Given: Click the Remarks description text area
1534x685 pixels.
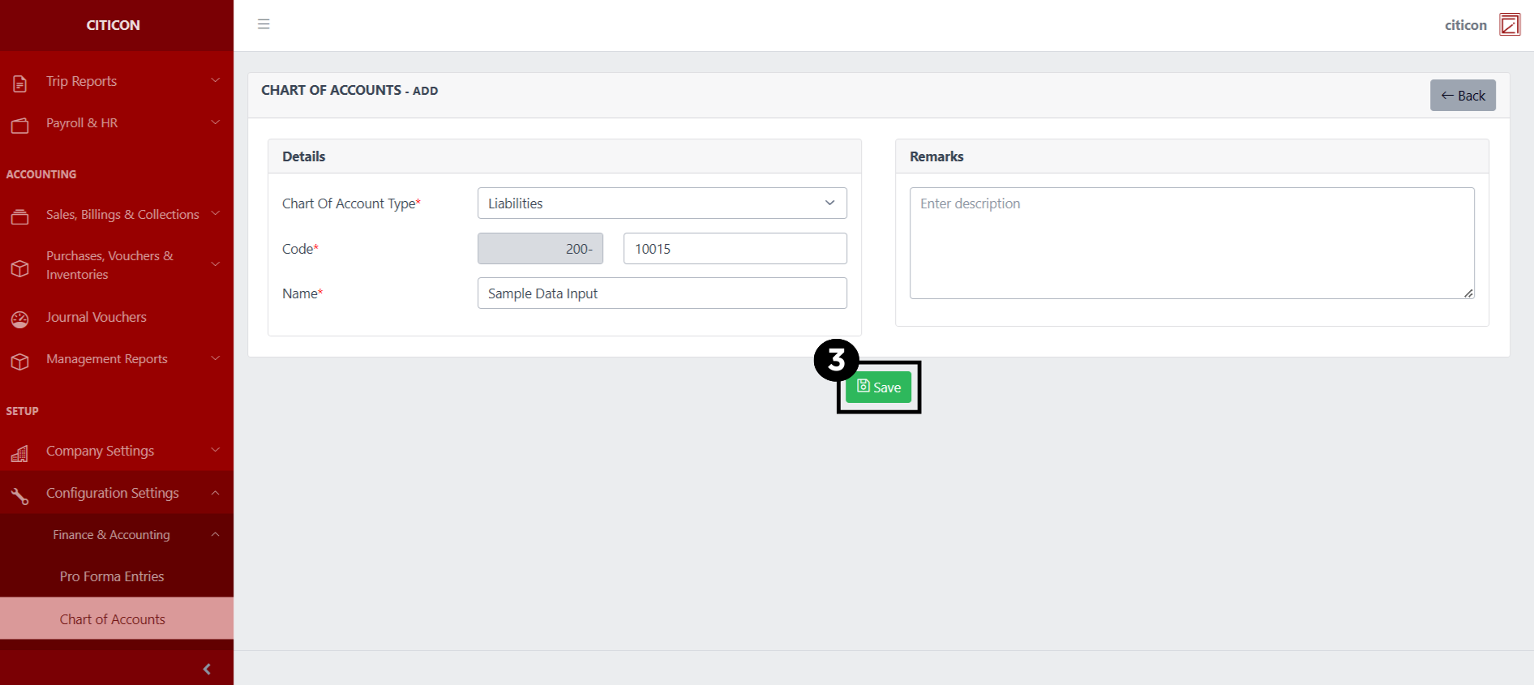Looking at the screenshot, I should (x=1191, y=243).
